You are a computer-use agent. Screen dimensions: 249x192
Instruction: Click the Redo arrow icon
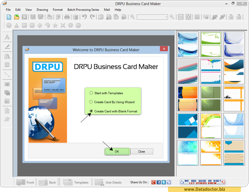92,17
